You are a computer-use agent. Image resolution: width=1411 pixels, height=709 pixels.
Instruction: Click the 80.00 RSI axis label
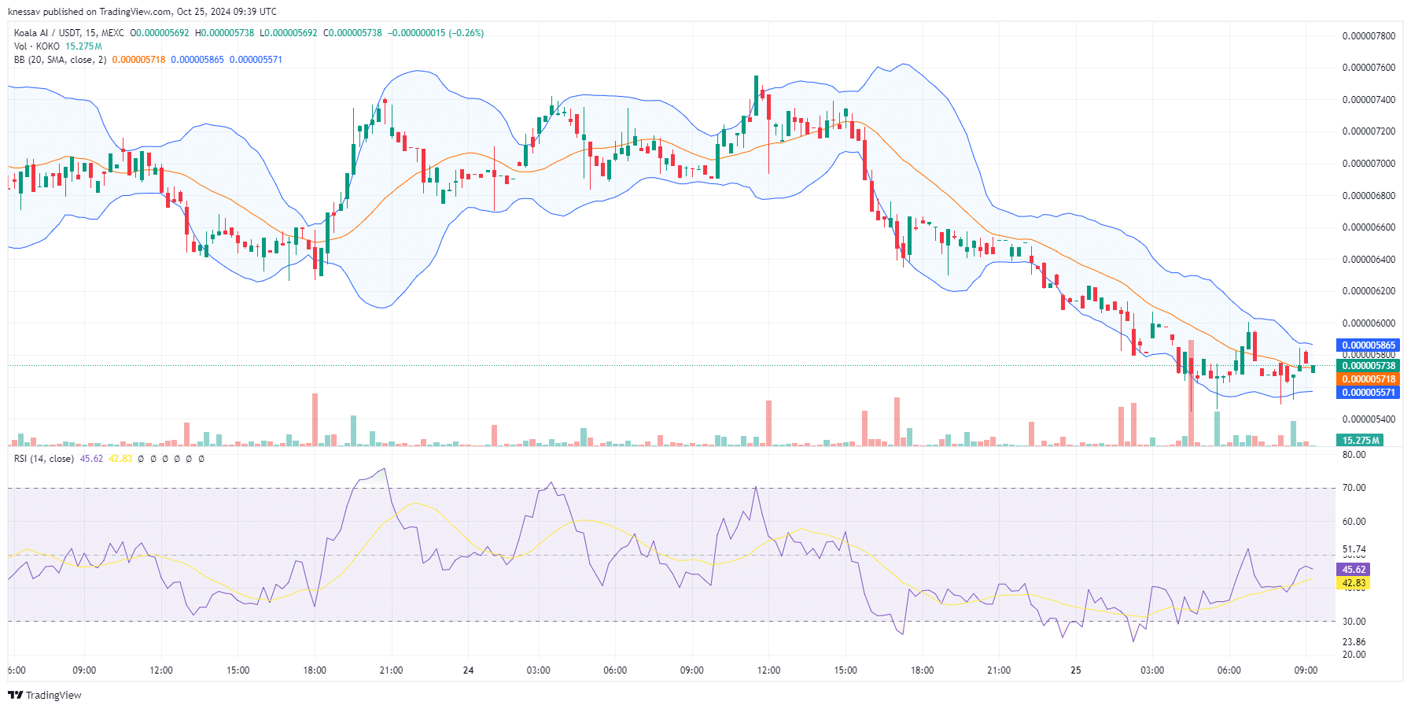(1354, 455)
